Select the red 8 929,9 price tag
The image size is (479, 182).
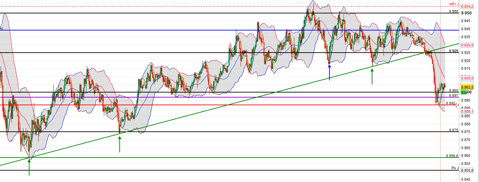tap(467, 45)
